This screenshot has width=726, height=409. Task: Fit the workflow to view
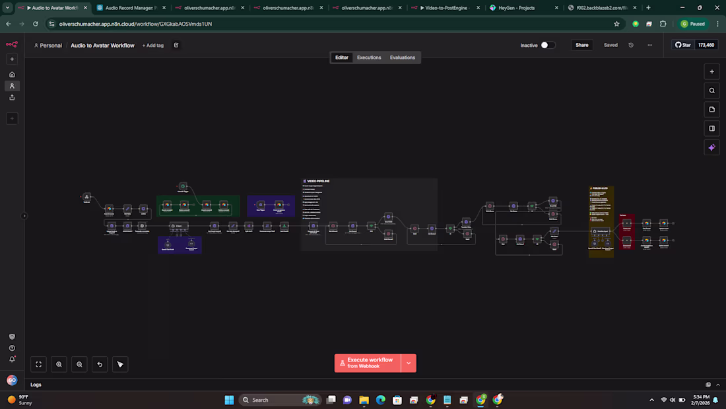(x=38, y=364)
